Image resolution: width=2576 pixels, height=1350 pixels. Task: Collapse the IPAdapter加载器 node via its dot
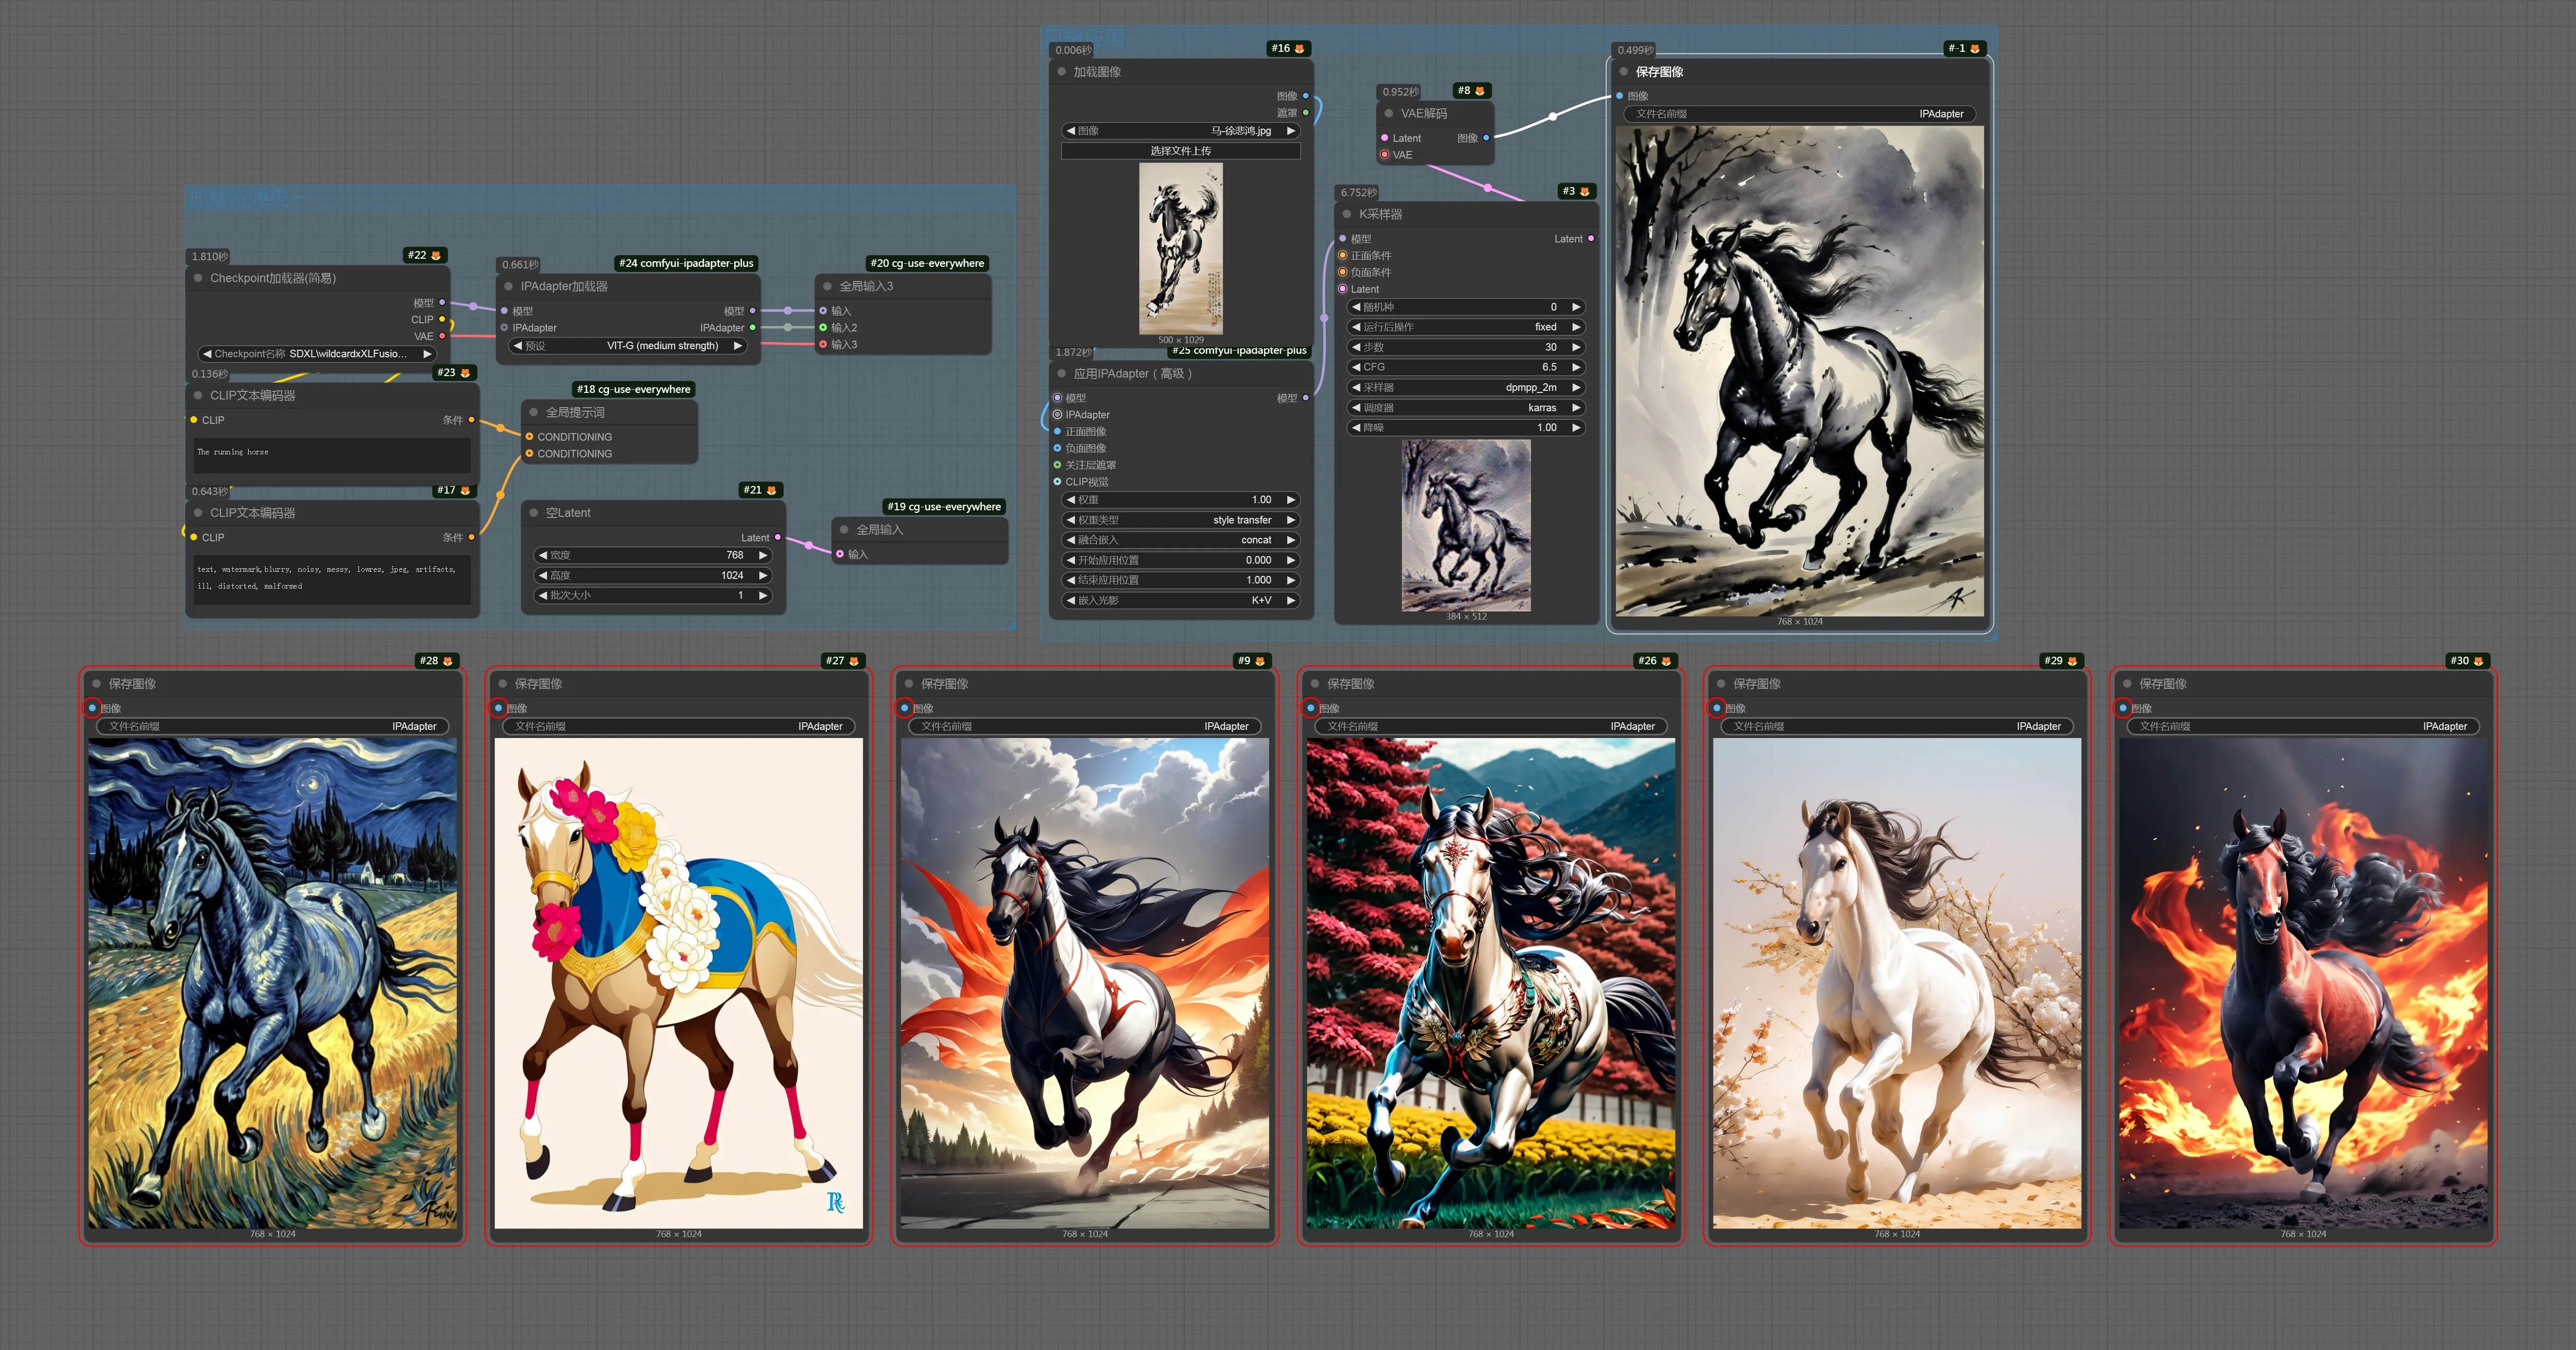click(508, 287)
